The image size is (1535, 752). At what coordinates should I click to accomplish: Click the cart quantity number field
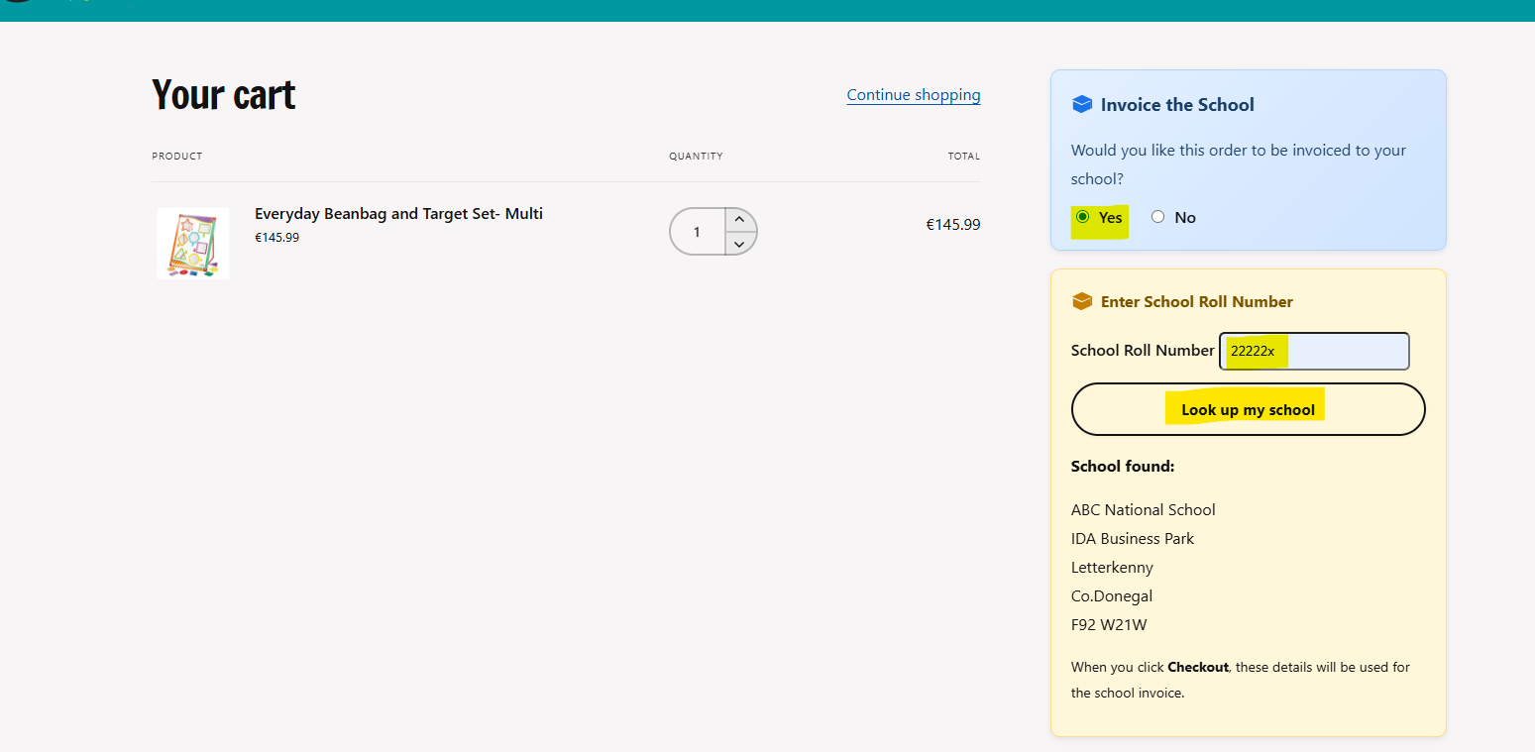(x=698, y=232)
